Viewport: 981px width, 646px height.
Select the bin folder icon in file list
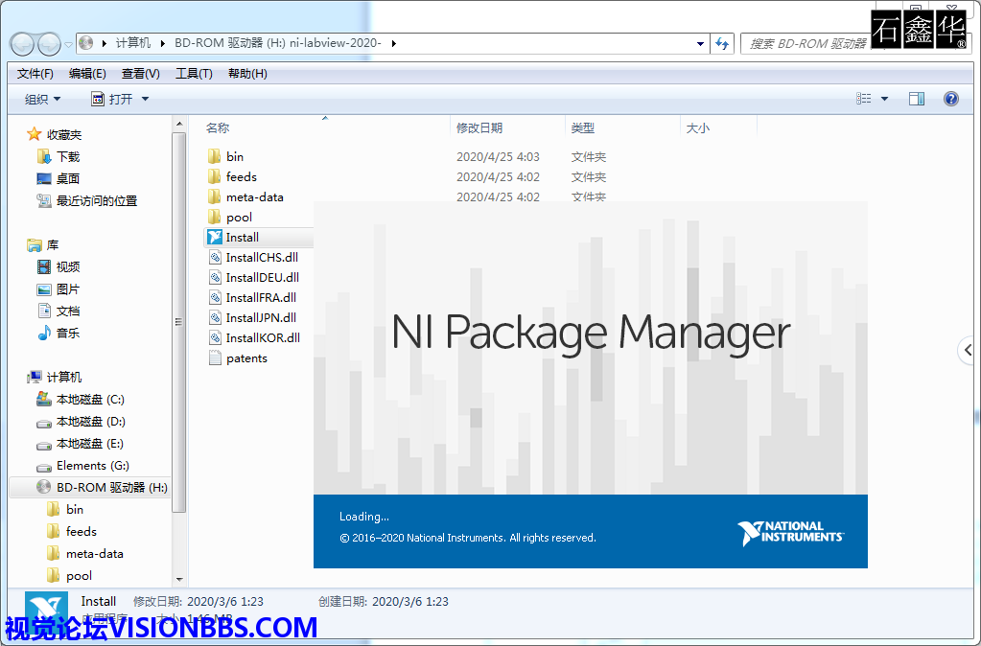pyautogui.click(x=215, y=156)
